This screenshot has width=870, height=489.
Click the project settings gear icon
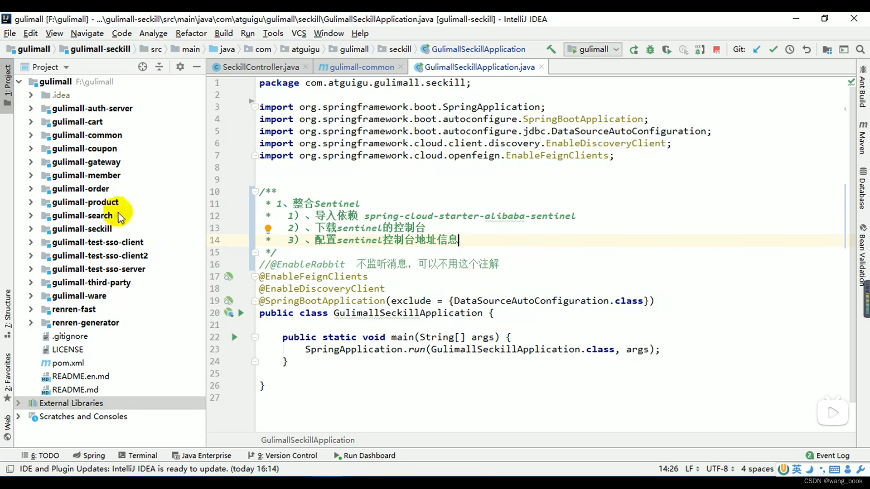pyautogui.click(x=180, y=67)
